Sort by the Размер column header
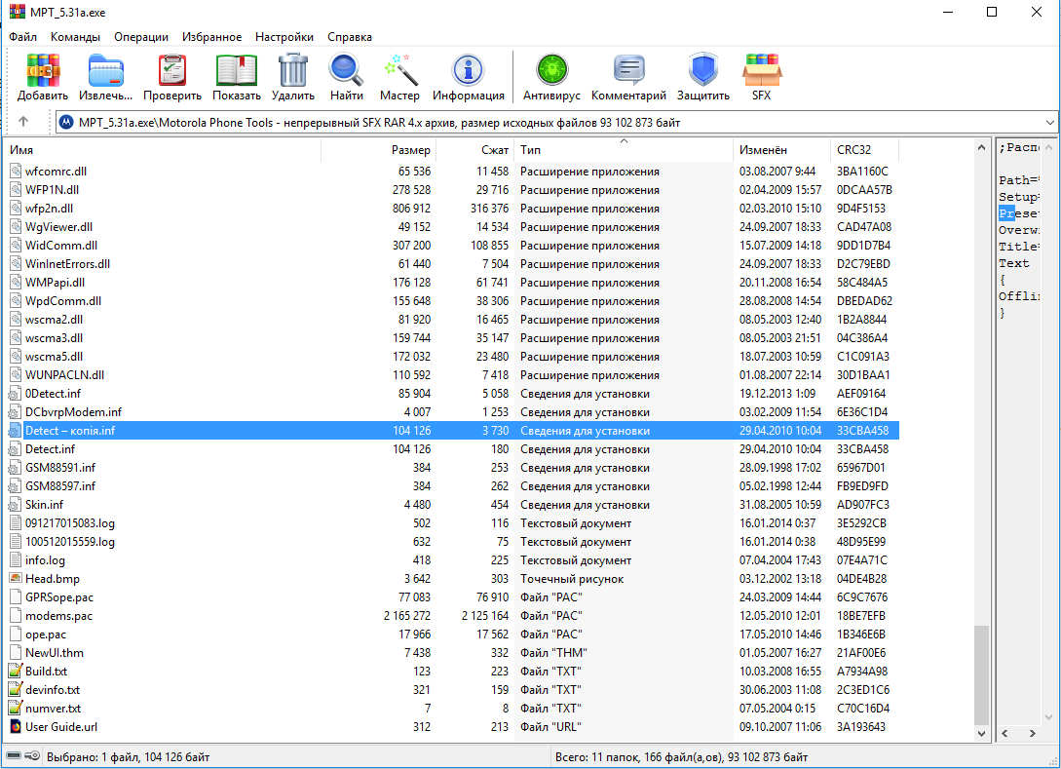 (x=378, y=149)
